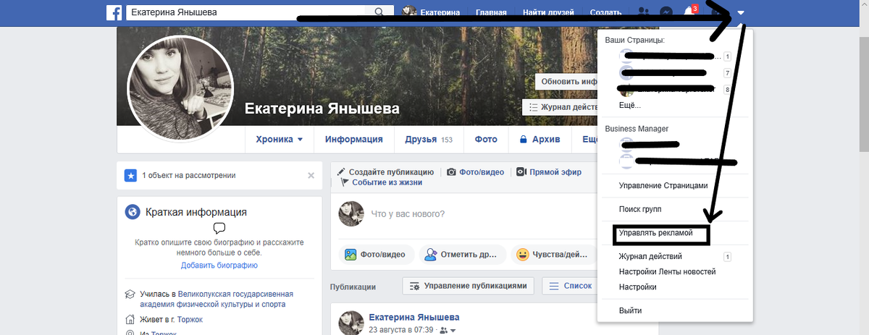Select Выйти to log out
This screenshot has height=335, width=869.
pyautogui.click(x=630, y=310)
